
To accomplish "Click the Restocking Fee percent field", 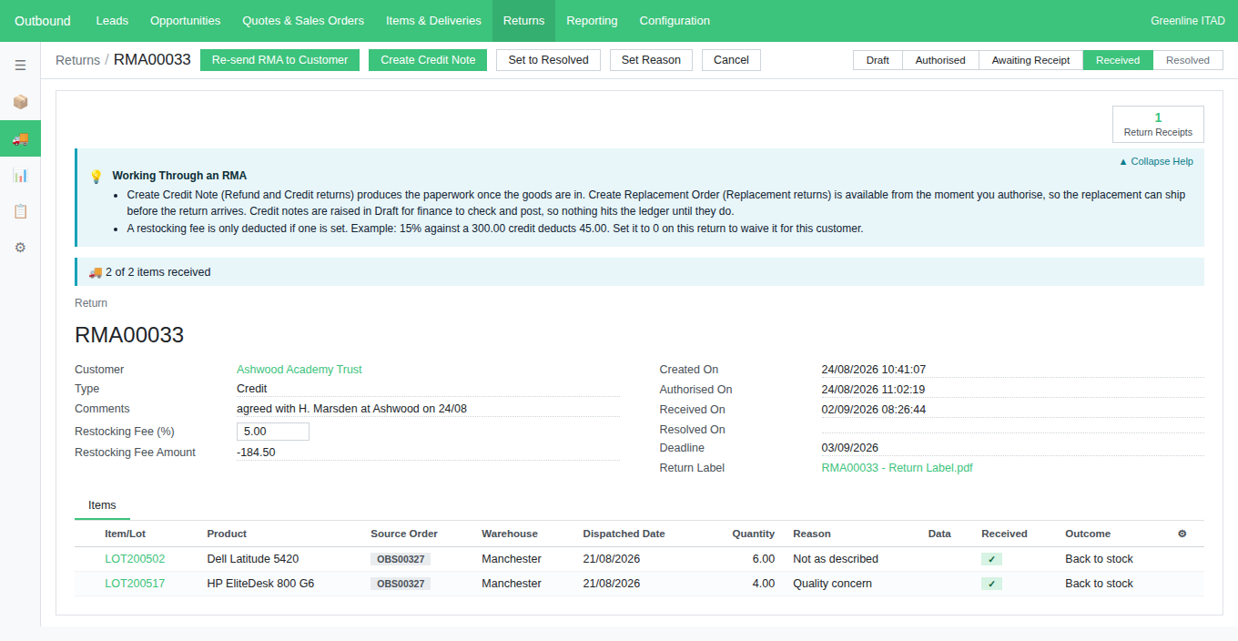I will pyautogui.click(x=273, y=432).
